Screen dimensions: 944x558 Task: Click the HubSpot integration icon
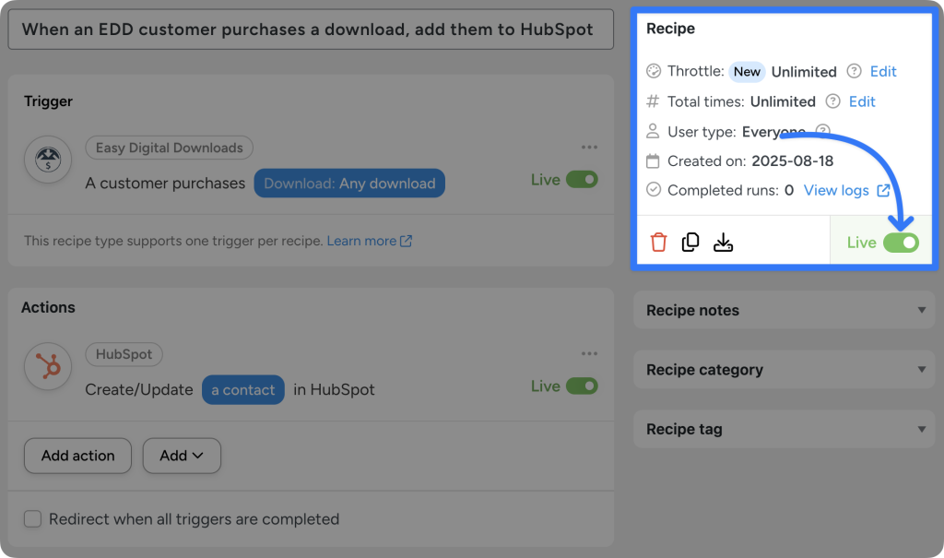[x=47, y=366]
